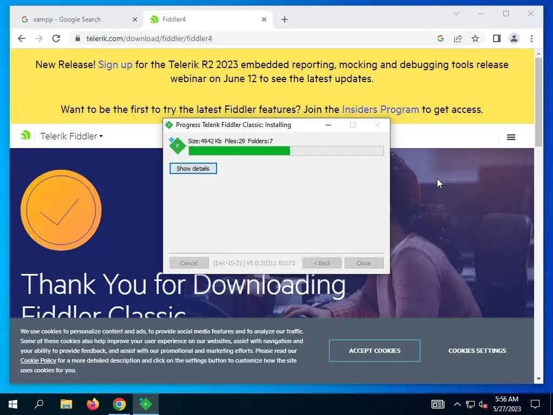Image resolution: width=553 pixels, height=415 pixels.
Task: Click the forward navigation arrow
Action: (x=39, y=38)
